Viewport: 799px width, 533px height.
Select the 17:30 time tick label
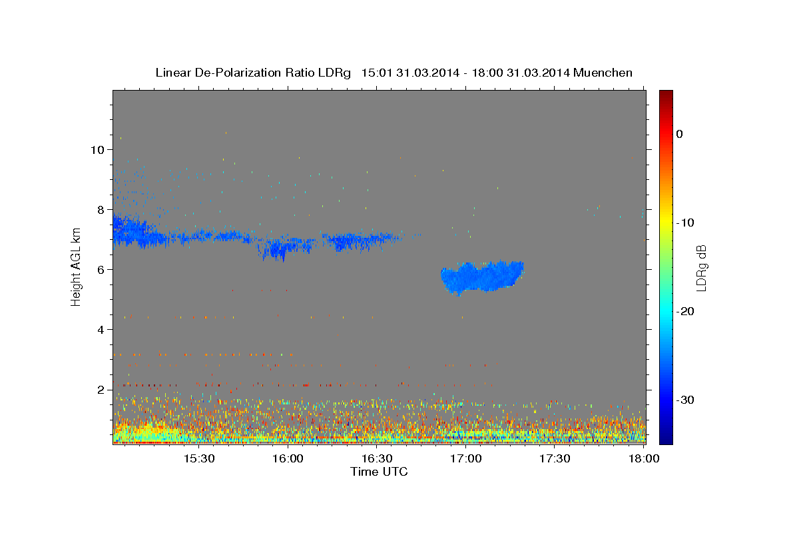555,459
